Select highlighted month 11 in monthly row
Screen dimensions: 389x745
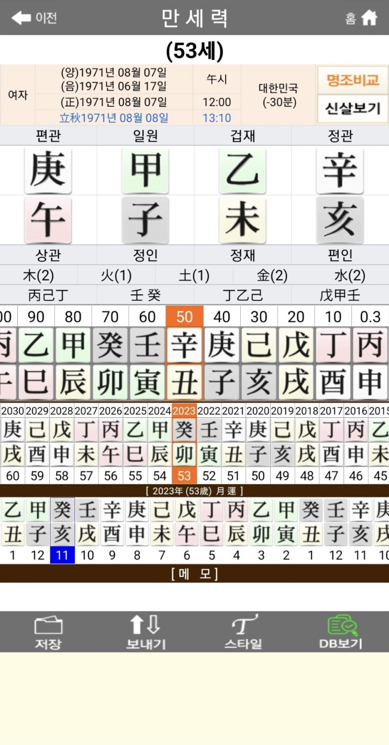click(x=62, y=531)
